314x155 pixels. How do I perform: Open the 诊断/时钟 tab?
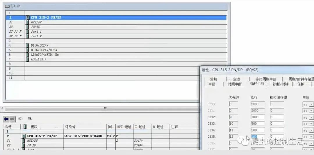281,84
